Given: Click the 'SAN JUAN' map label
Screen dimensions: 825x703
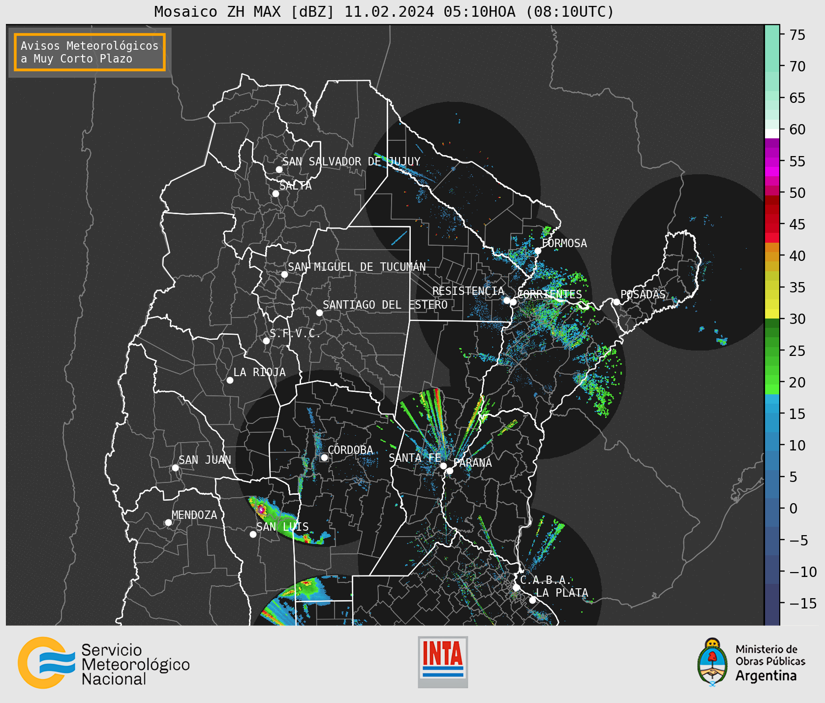Looking at the screenshot, I should (205, 460).
